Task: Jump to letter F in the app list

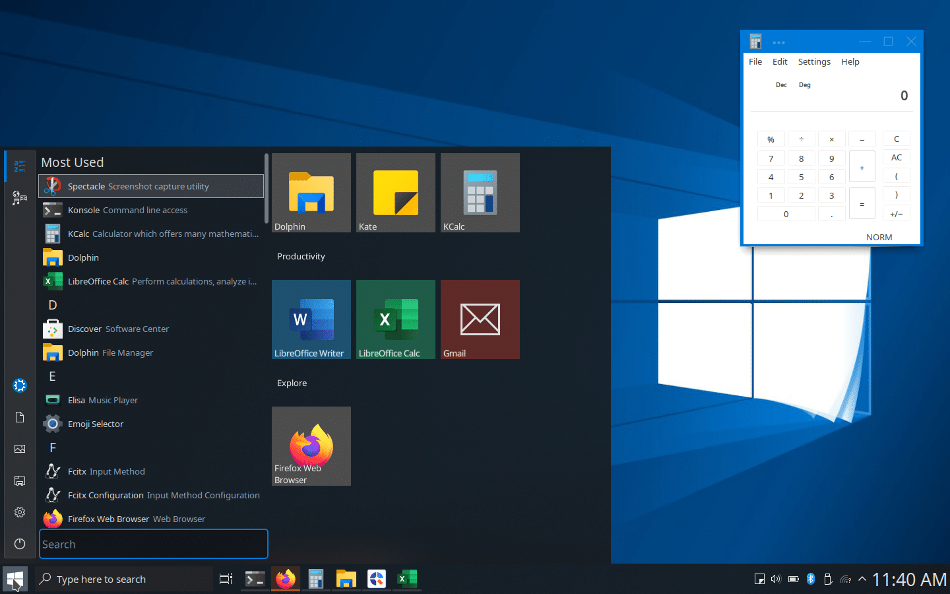Action: click(53, 447)
